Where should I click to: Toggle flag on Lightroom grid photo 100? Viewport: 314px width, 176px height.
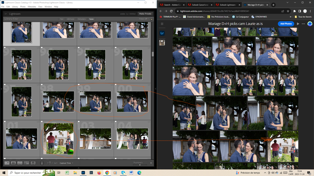click(116, 85)
